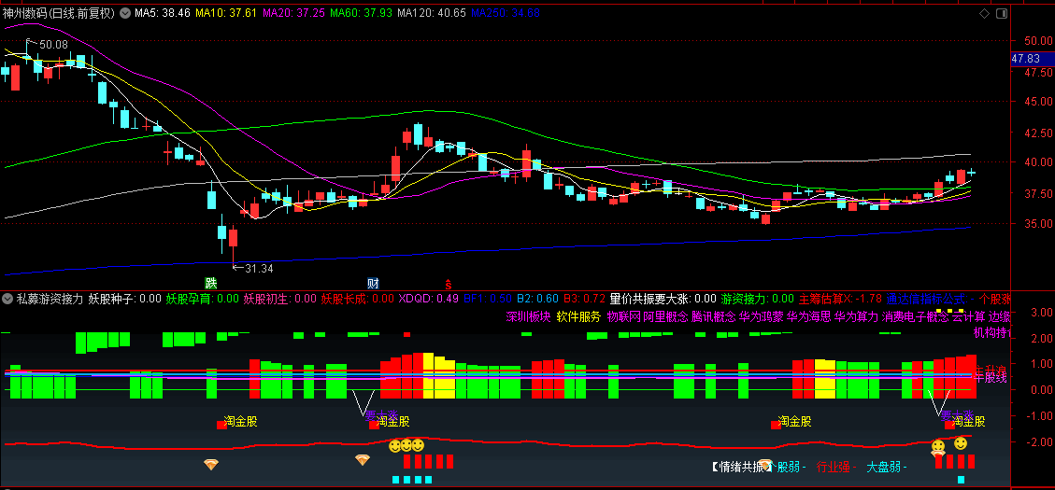Click the red $ marker under the chart

pyautogui.click(x=448, y=283)
